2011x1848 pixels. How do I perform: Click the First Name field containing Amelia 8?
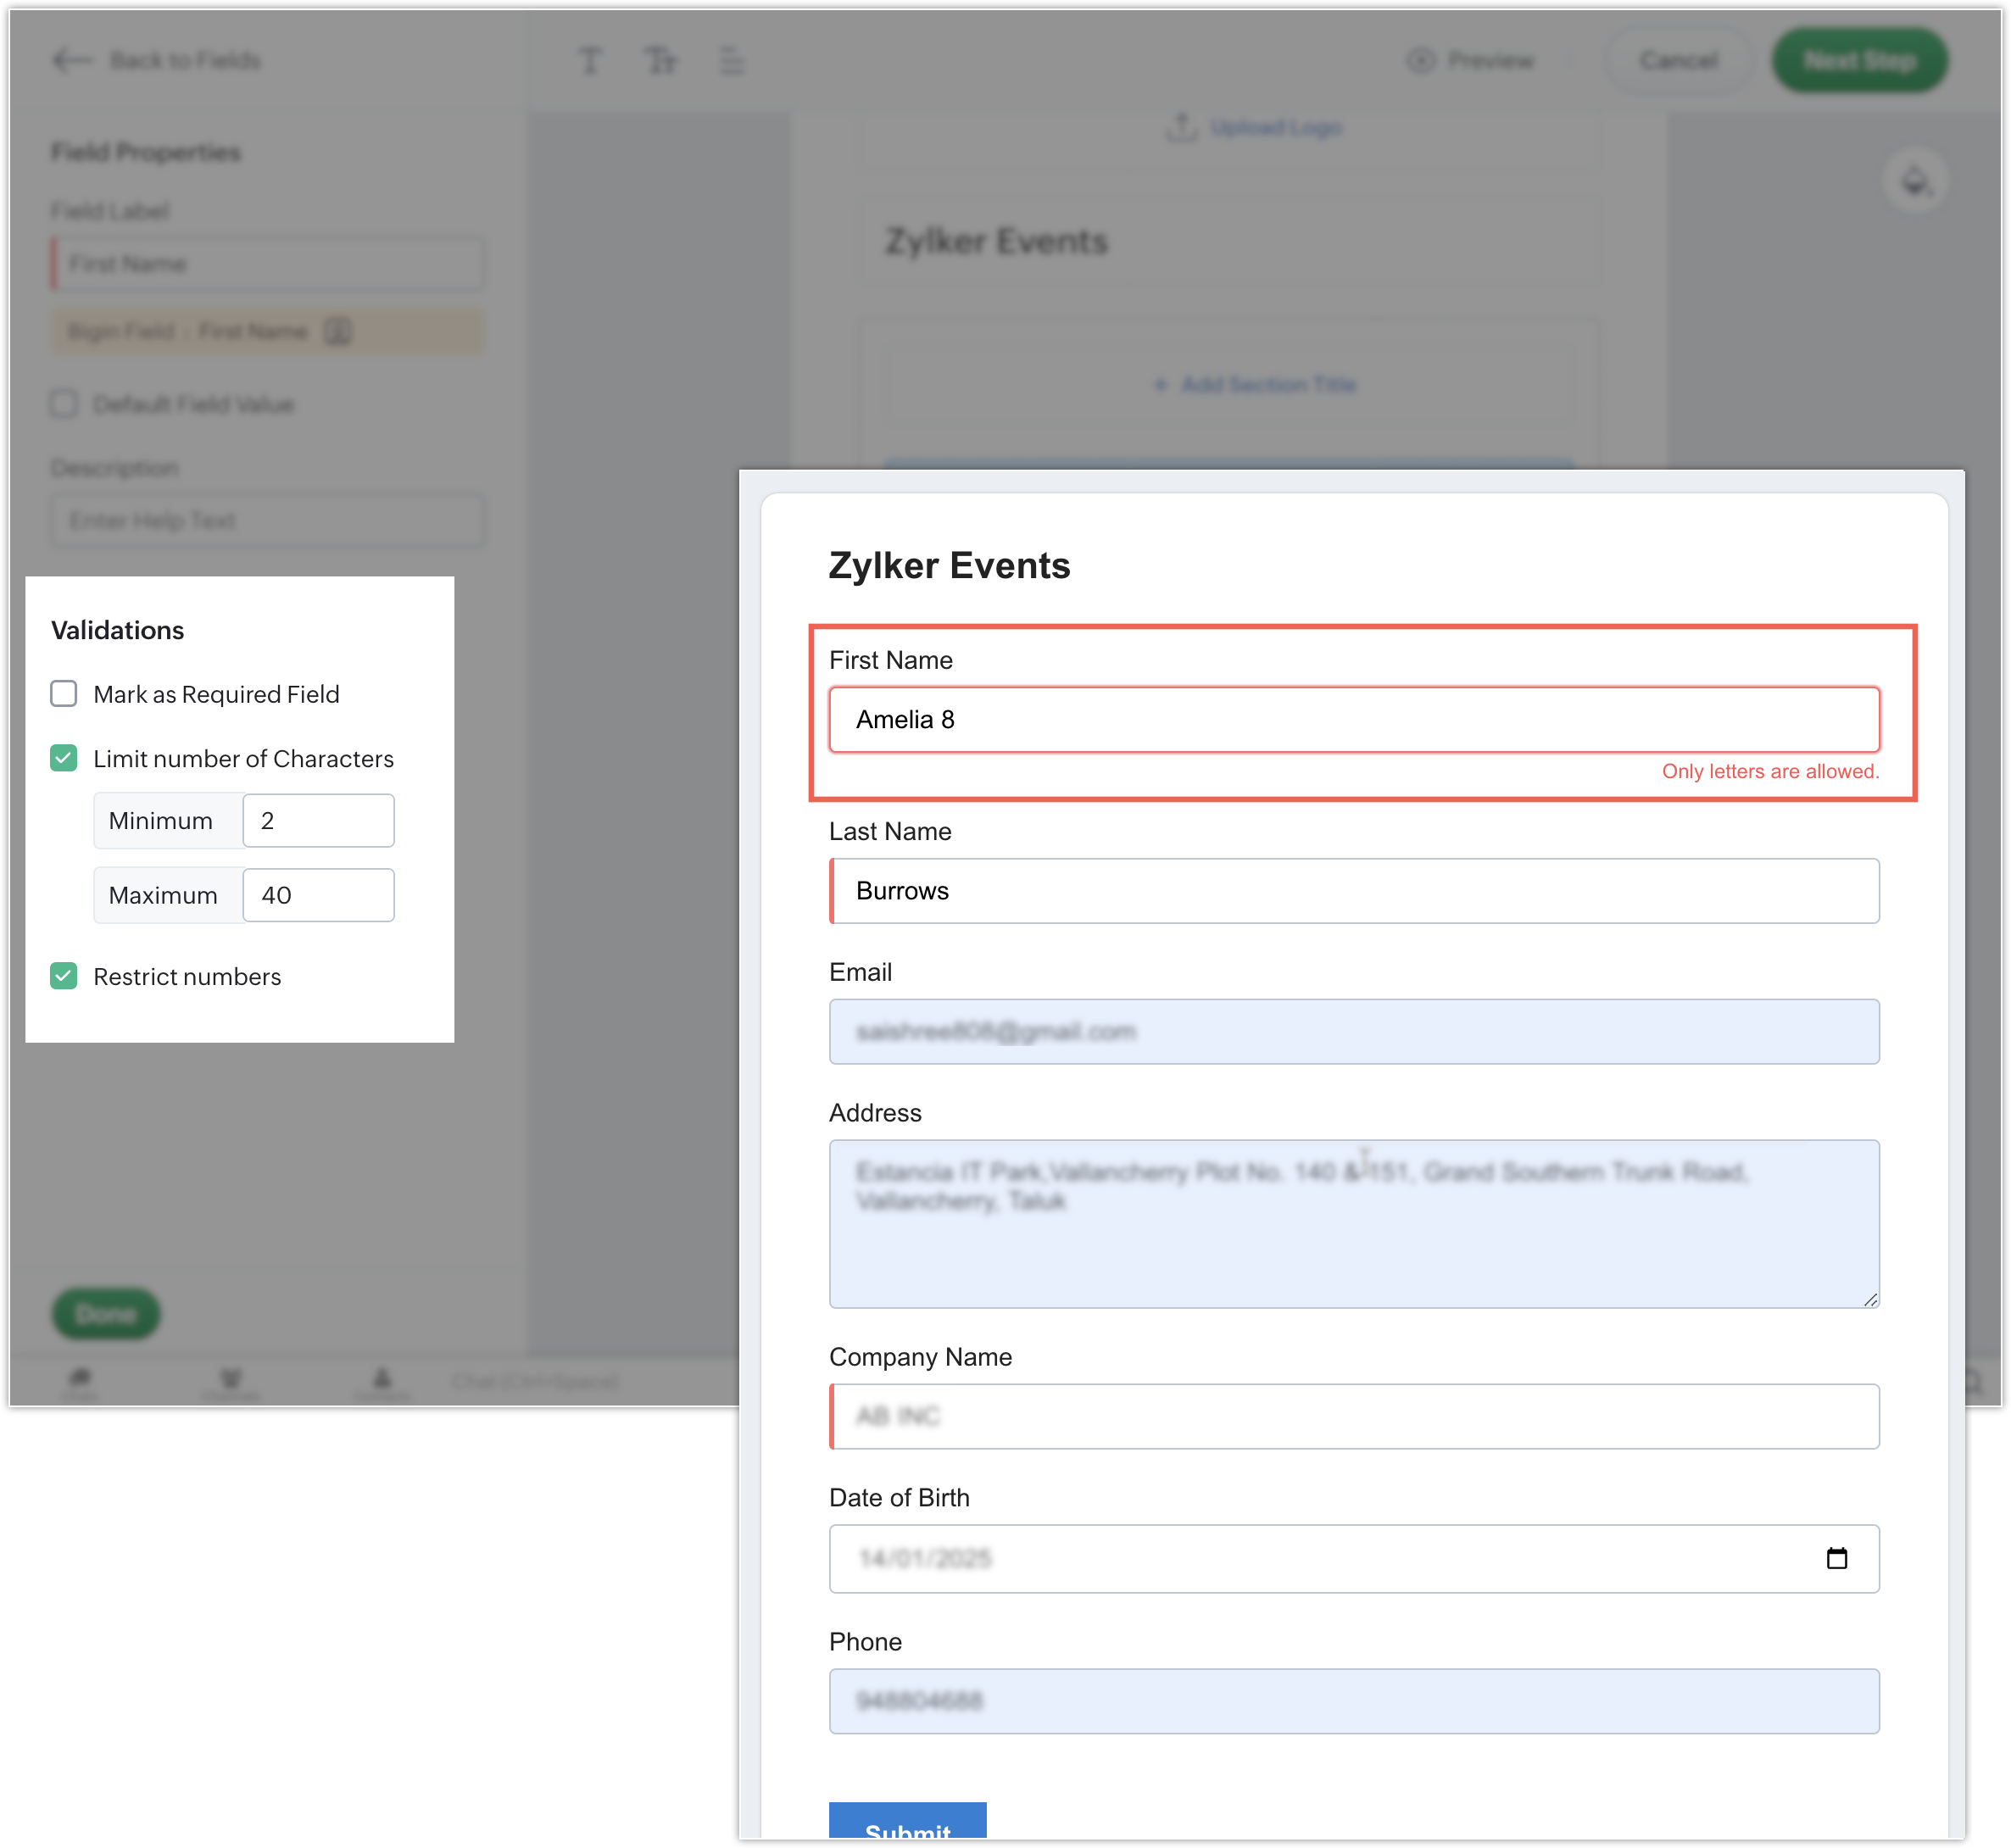pyautogui.click(x=1353, y=720)
